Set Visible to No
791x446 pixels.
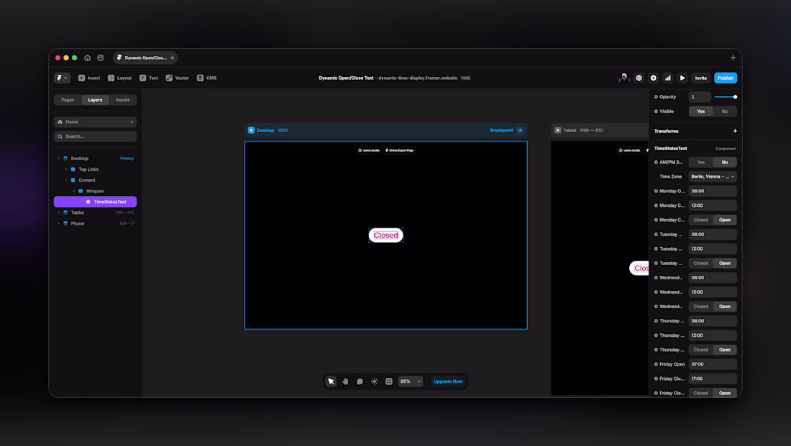pyautogui.click(x=725, y=111)
